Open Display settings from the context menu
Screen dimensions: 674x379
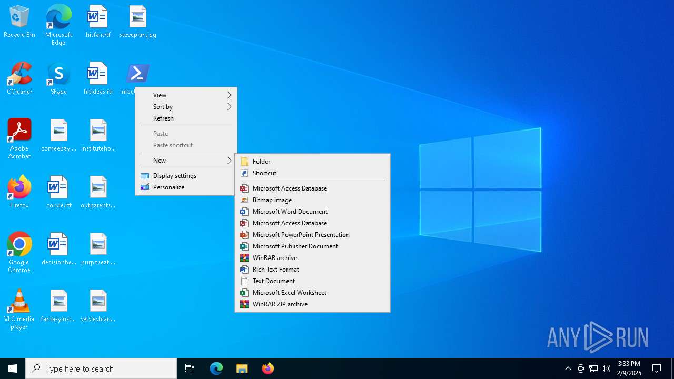(x=186, y=176)
